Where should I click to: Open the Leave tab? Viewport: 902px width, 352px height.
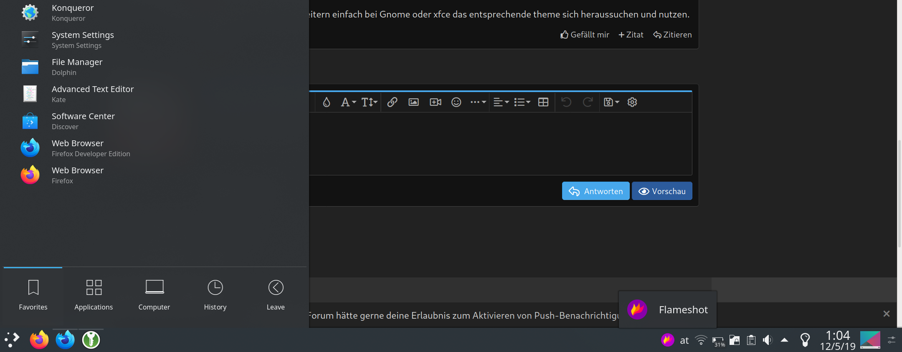click(276, 295)
